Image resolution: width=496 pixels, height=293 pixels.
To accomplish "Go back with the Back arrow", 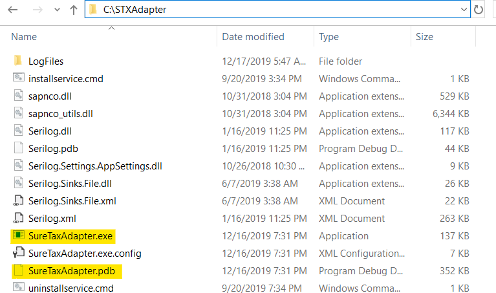I will tap(13, 10).
